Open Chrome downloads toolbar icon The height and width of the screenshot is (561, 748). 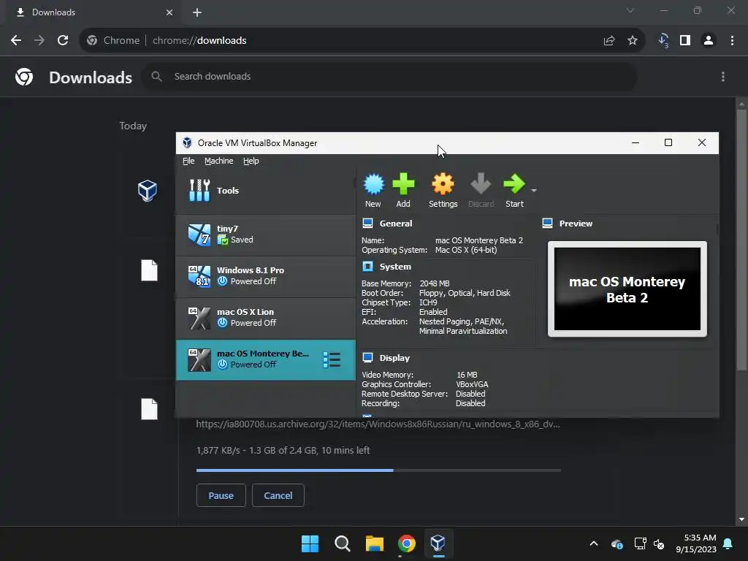(663, 41)
